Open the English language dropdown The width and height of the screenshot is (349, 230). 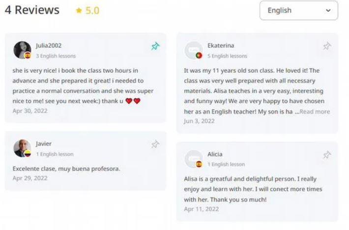[298, 10]
